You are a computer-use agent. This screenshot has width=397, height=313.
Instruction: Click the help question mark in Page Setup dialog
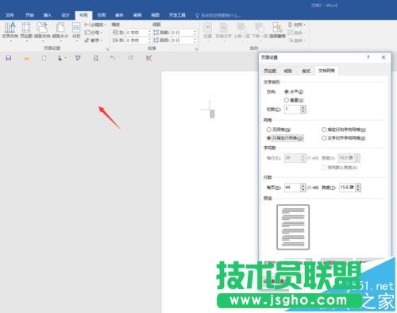click(x=368, y=57)
